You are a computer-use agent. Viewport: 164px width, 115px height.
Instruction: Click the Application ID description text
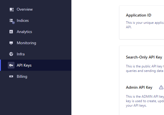pyautogui.click(x=145, y=25)
